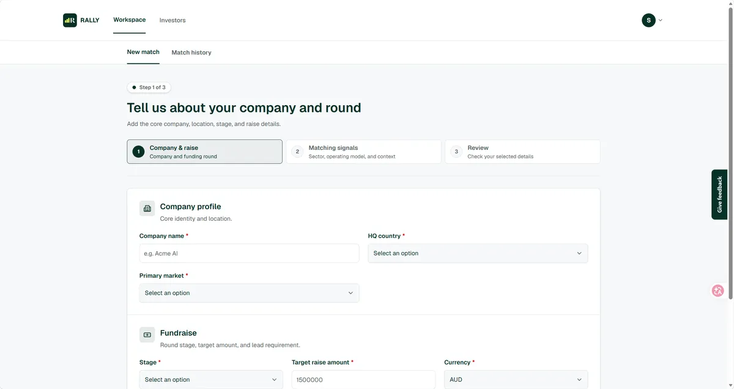Jump to the Matching signals step
734x389 pixels.
[363, 152]
